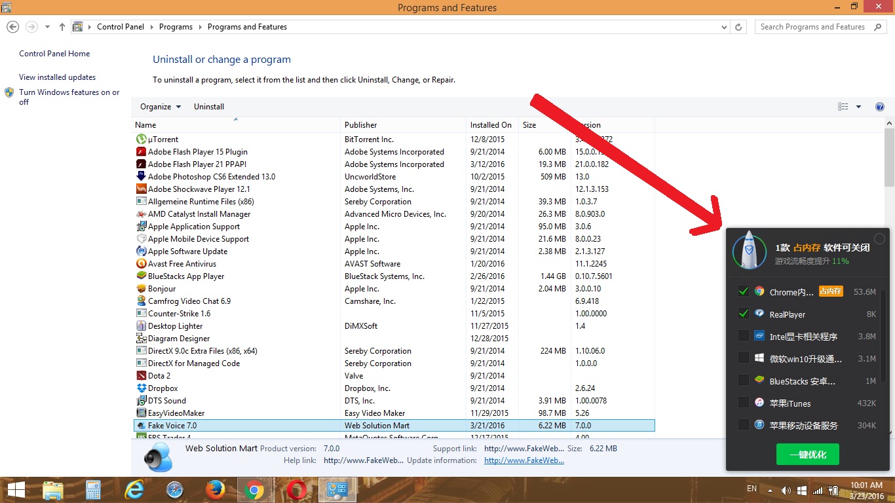Select the Desktop Lighter entry
This screenshot has width=895, height=503.
click(x=394, y=326)
